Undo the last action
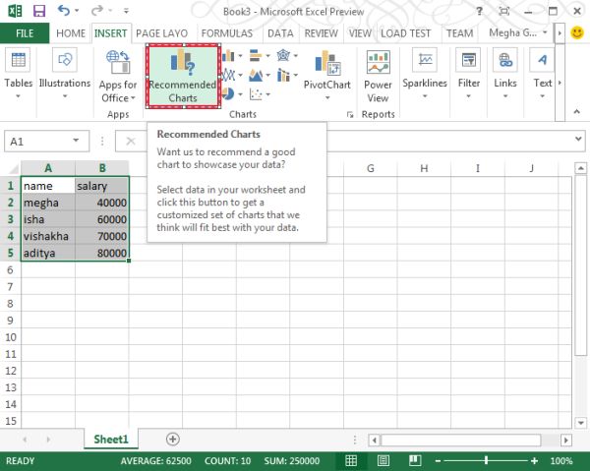590x471 pixels. click(64, 11)
